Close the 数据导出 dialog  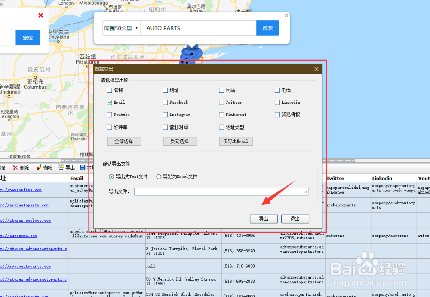pyautogui.click(x=316, y=69)
